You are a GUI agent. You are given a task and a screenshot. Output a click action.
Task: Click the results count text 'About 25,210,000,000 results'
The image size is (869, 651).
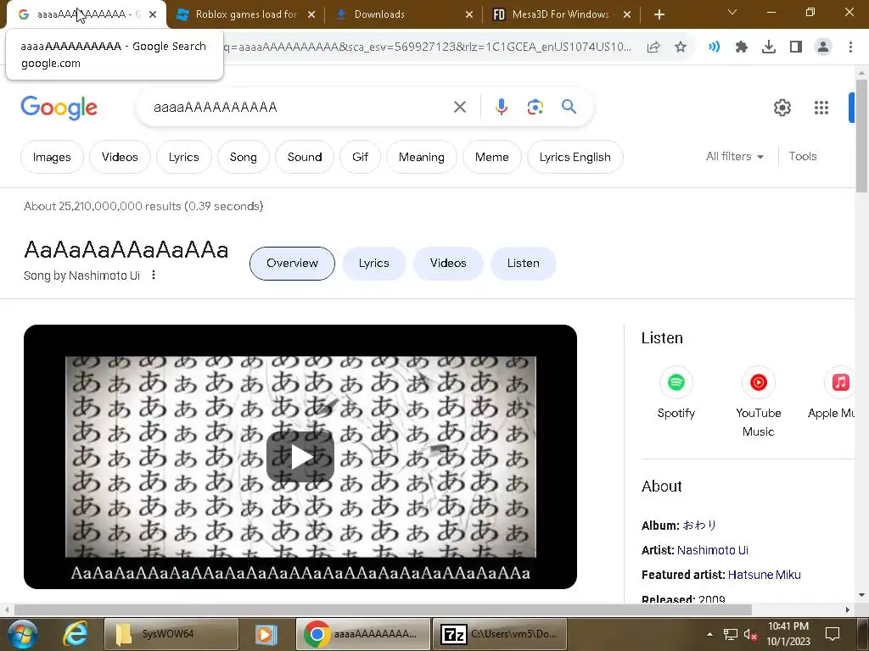[103, 206]
